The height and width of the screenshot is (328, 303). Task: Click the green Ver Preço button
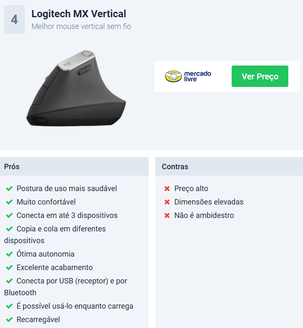pos(260,76)
